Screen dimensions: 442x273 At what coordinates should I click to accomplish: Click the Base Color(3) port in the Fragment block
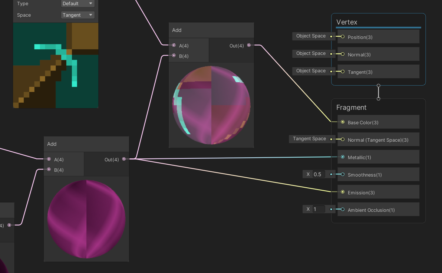click(x=342, y=122)
